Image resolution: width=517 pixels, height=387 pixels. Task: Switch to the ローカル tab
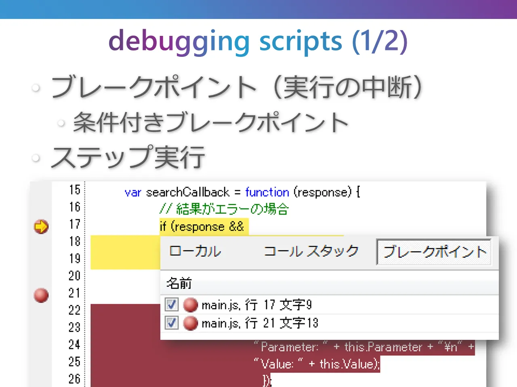(x=195, y=252)
